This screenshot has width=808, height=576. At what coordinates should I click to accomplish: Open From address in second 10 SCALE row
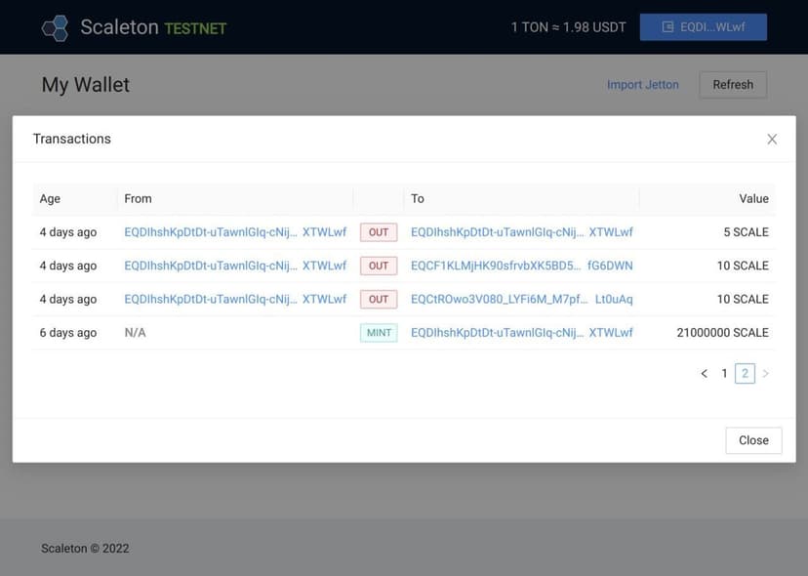pos(235,299)
